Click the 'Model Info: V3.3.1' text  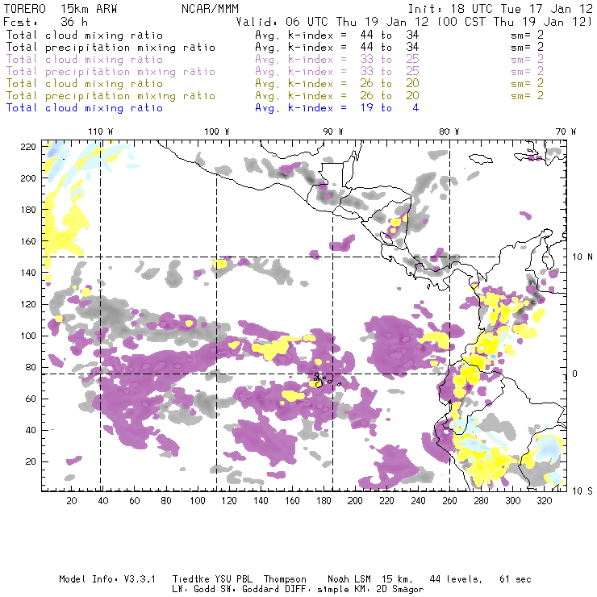point(107,579)
